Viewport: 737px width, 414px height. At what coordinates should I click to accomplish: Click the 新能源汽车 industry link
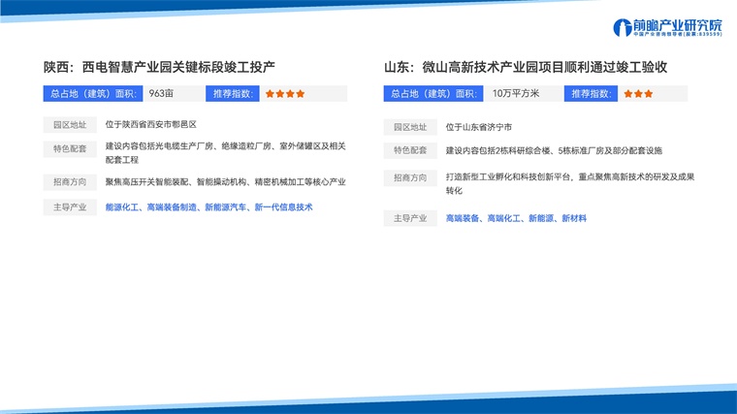click(224, 207)
